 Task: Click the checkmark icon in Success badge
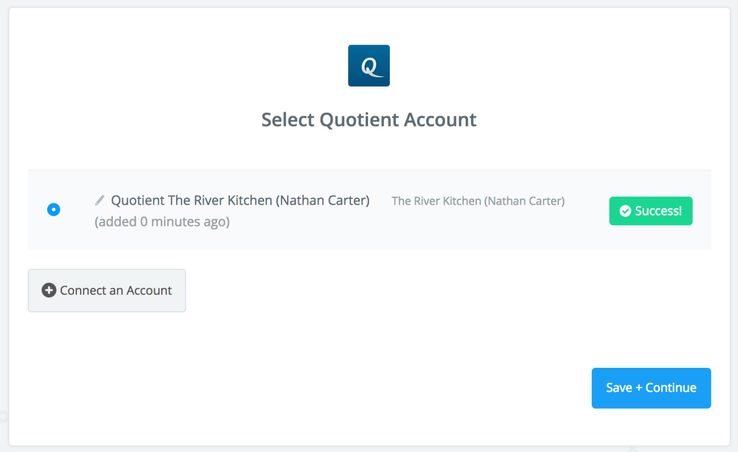(625, 211)
